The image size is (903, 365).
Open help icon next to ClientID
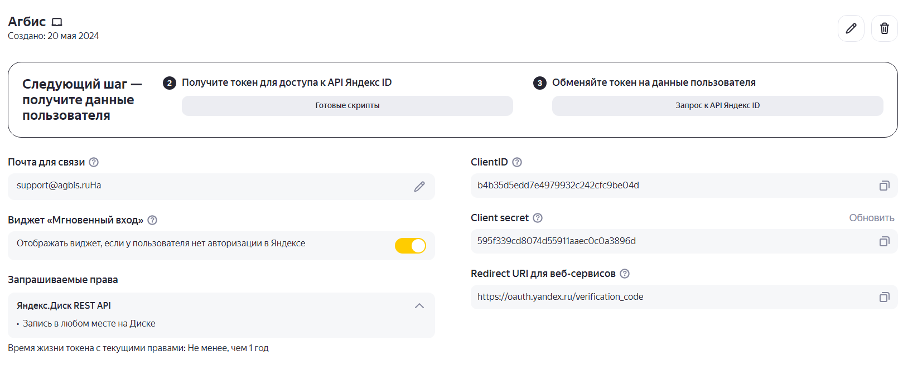click(x=517, y=162)
